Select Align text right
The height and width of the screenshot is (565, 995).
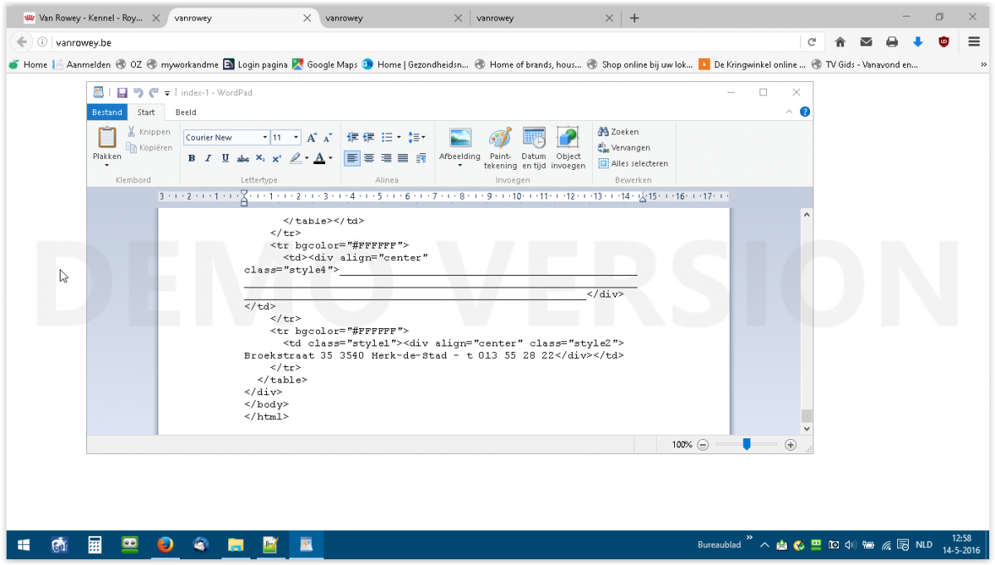[x=386, y=158]
